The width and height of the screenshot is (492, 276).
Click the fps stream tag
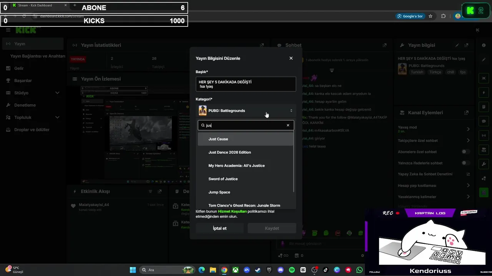pyautogui.click(x=463, y=72)
